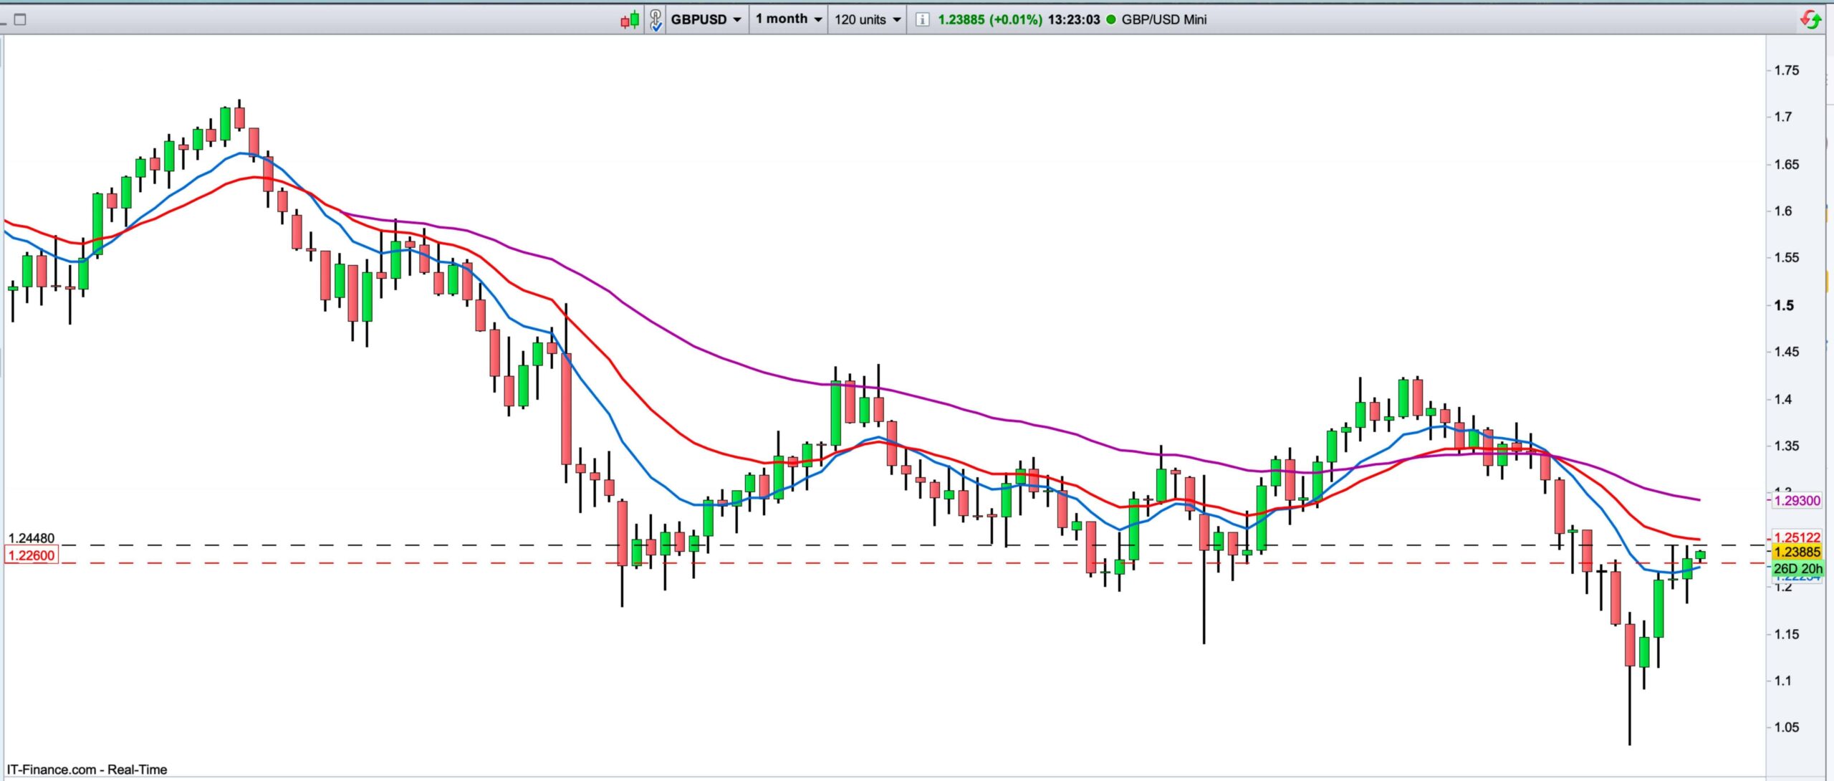1834x781 pixels.
Task: Click the green market status dot
Action: [x=1111, y=19]
